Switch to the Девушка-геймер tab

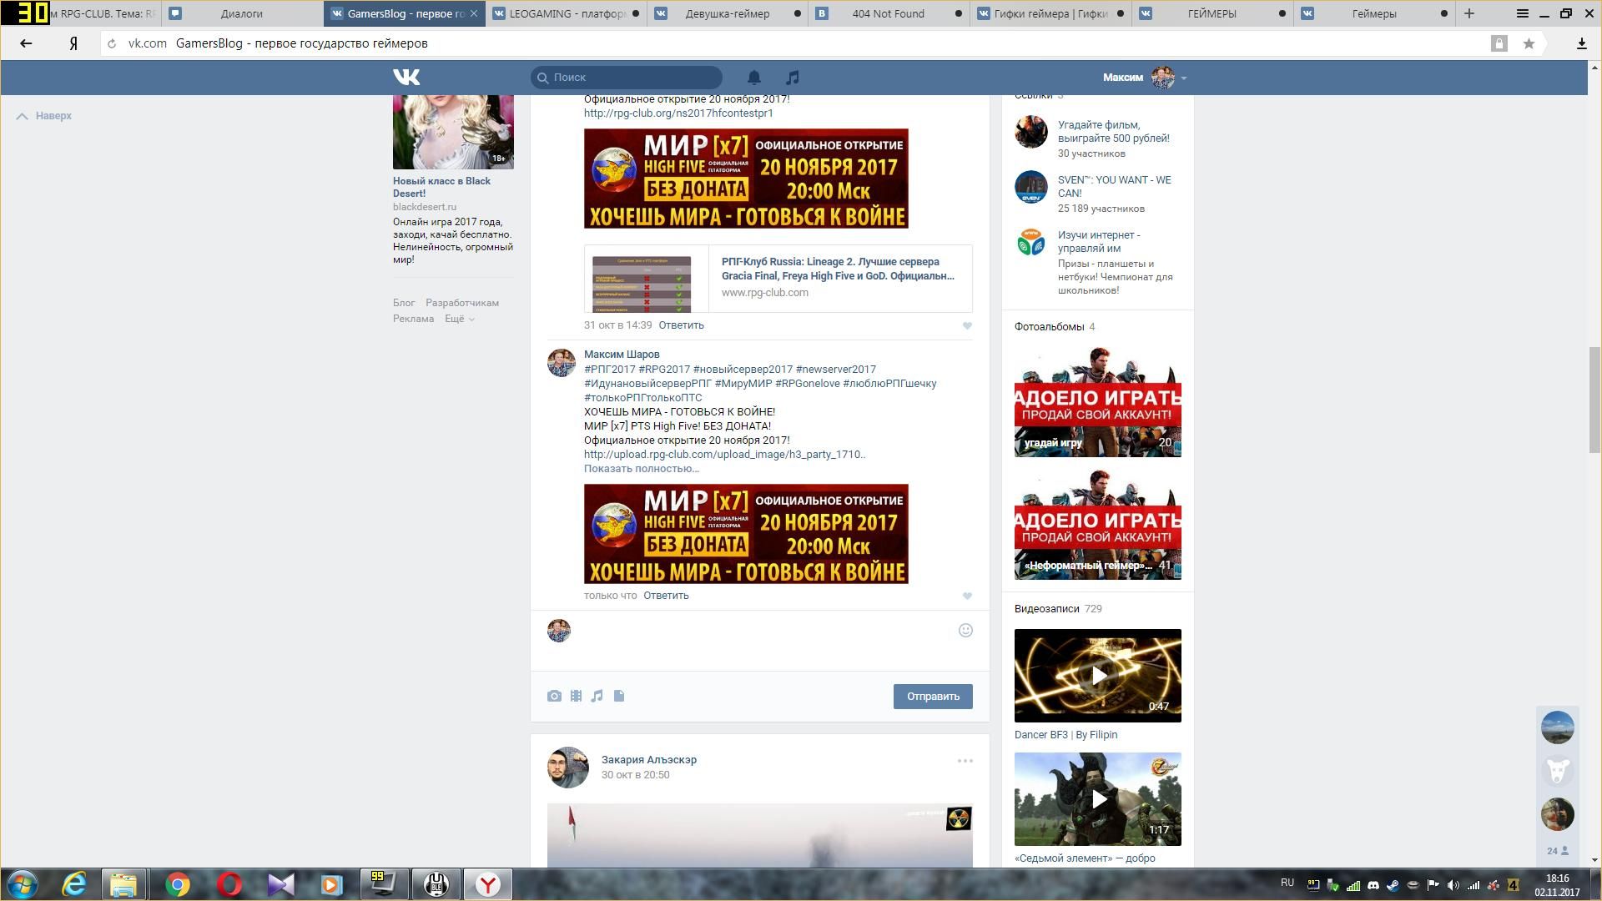727,13
